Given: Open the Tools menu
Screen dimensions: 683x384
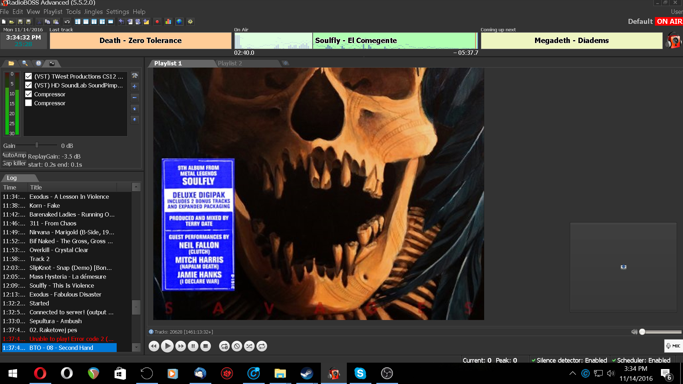Looking at the screenshot, I should 73,12.
